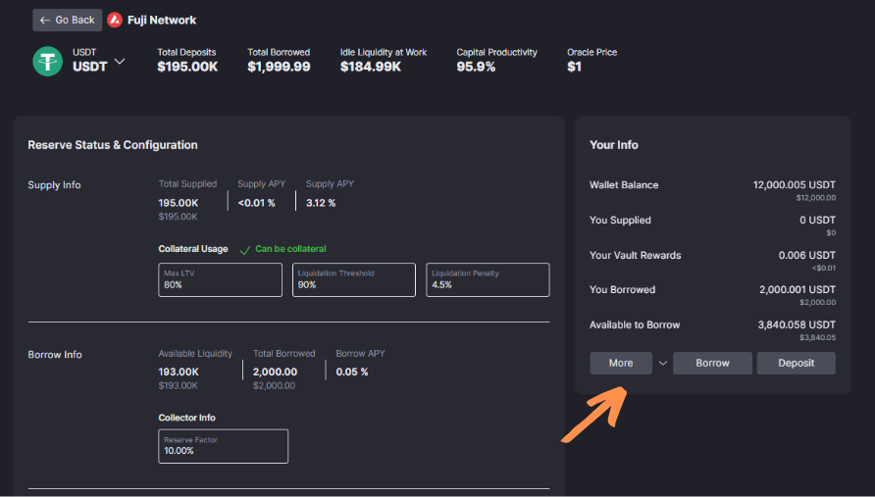Click the Avalanche Fuji Network logo icon
Screen dimensions: 875x497
pos(115,20)
